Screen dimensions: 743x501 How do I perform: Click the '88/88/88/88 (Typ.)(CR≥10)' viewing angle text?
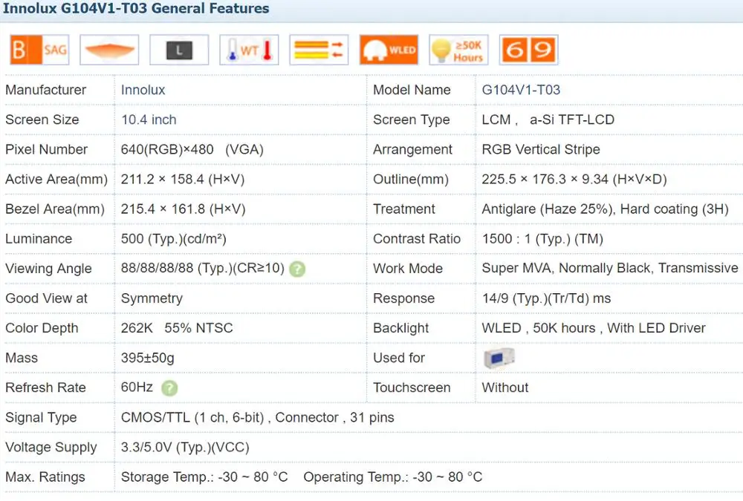(202, 269)
